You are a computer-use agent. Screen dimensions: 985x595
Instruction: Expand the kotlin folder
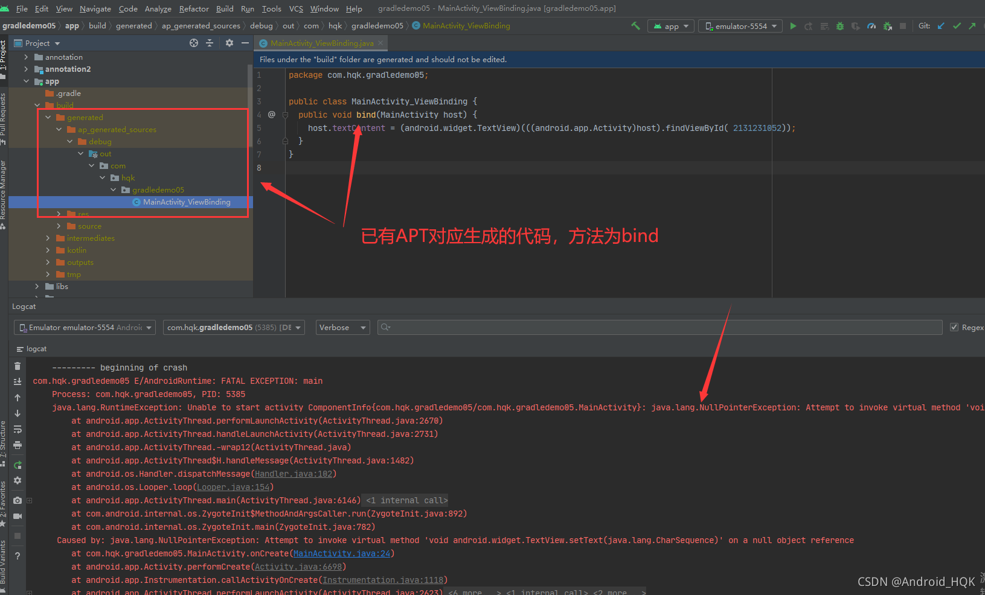48,250
